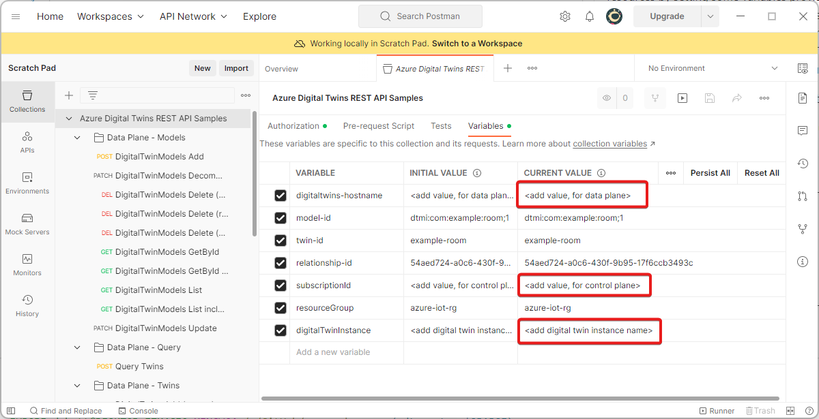Open the API Network dropdown

pyautogui.click(x=194, y=16)
